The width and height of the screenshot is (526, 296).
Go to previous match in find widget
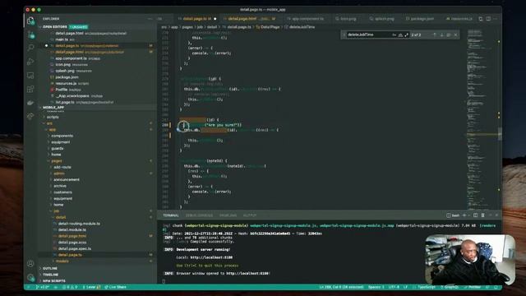(435, 35)
